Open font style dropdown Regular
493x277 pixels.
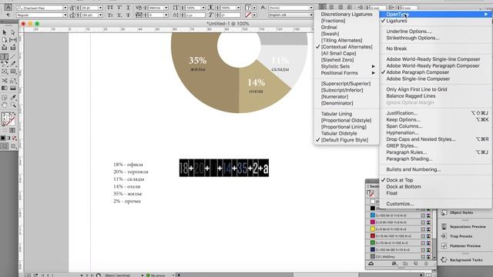65,15
